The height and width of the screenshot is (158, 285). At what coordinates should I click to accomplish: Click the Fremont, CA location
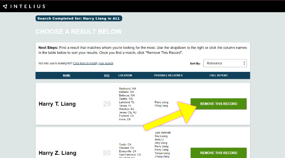click(x=126, y=116)
